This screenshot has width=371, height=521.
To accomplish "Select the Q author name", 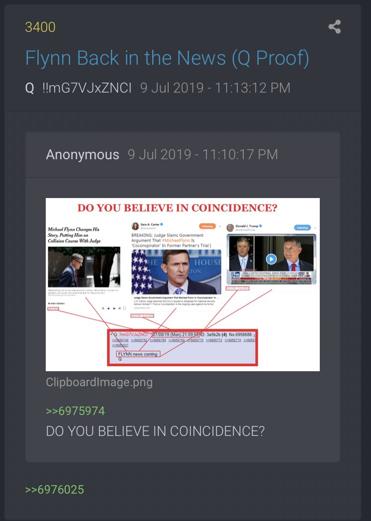I will pos(29,88).
